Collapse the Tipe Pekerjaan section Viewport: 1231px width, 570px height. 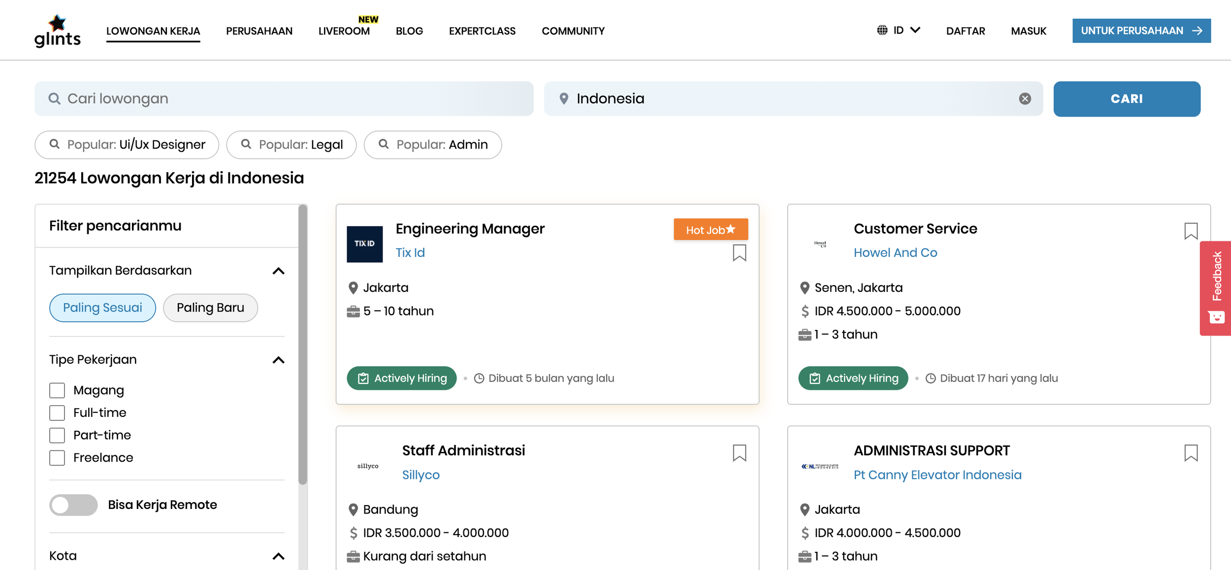pyautogui.click(x=278, y=360)
